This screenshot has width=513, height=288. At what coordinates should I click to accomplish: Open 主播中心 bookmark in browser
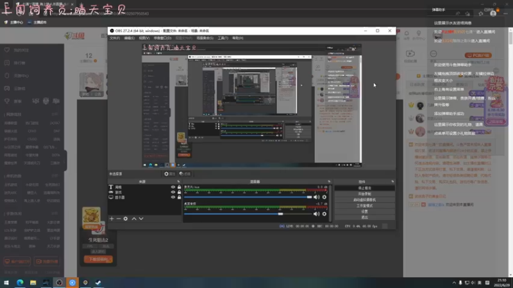click(13, 22)
